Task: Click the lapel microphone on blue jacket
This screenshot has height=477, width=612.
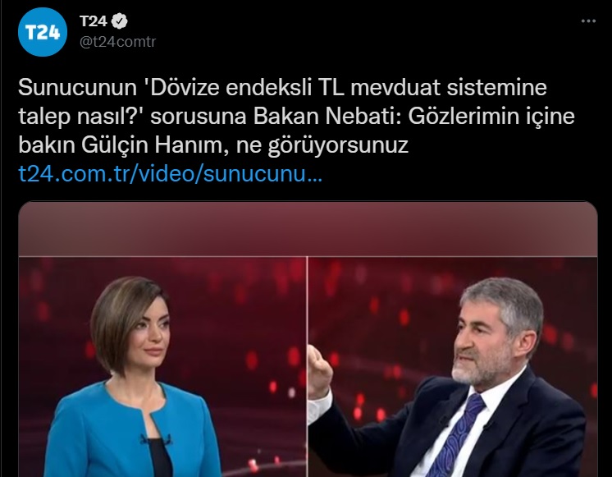Action: tap(156, 440)
